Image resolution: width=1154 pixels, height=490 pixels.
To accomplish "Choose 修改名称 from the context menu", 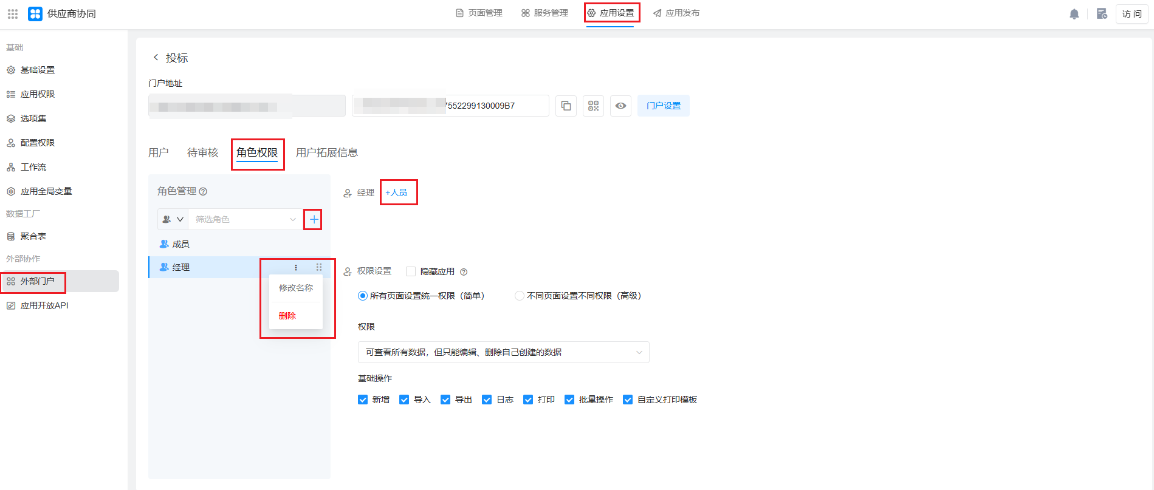I will coord(296,288).
